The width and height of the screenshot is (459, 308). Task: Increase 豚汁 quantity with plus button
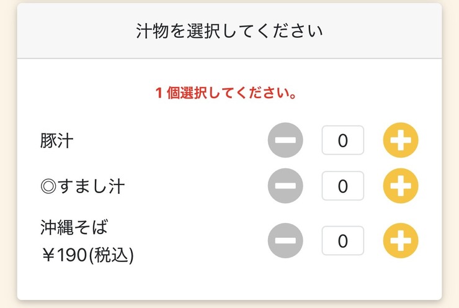click(x=401, y=140)
